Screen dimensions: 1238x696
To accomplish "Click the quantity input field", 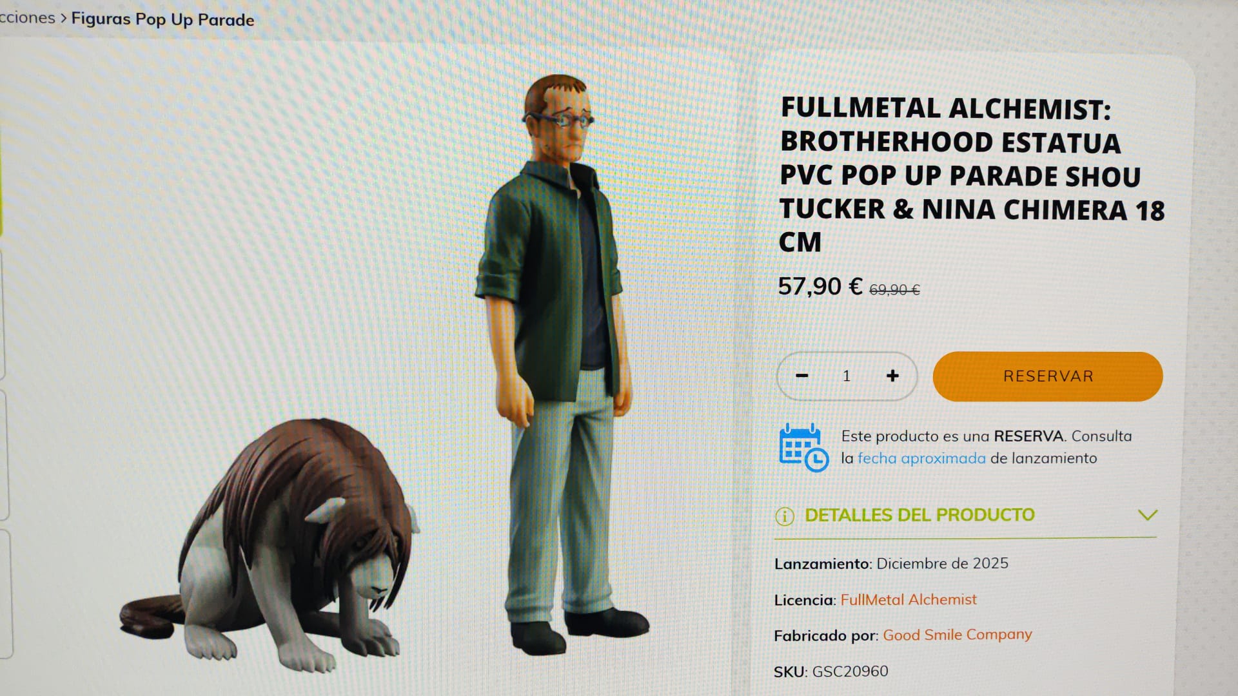I will tap(847, 376).
